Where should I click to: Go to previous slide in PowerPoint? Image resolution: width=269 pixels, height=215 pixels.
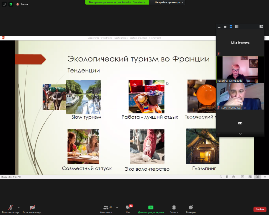[x=221, y=177]
